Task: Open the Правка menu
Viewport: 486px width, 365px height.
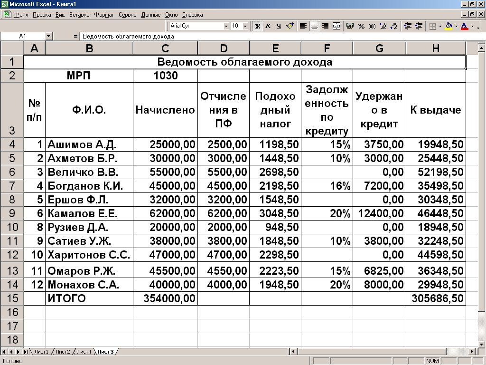Action: pyautogui.click(x=42, y=15)
